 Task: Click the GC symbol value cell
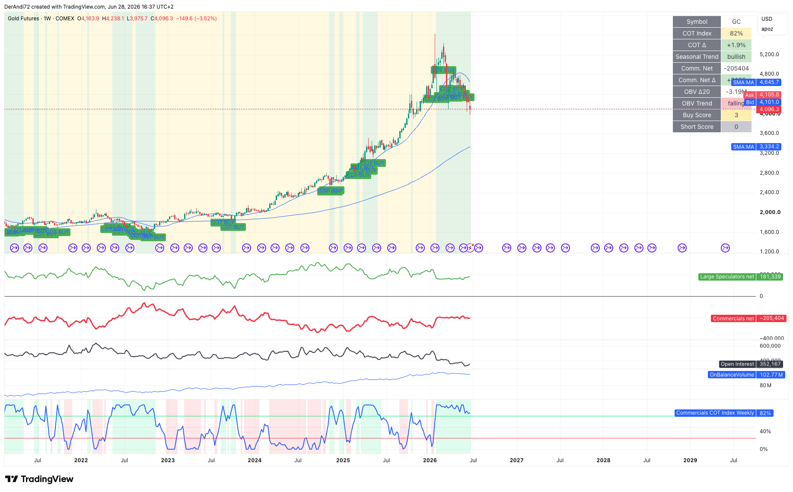[x=736, y=22]
